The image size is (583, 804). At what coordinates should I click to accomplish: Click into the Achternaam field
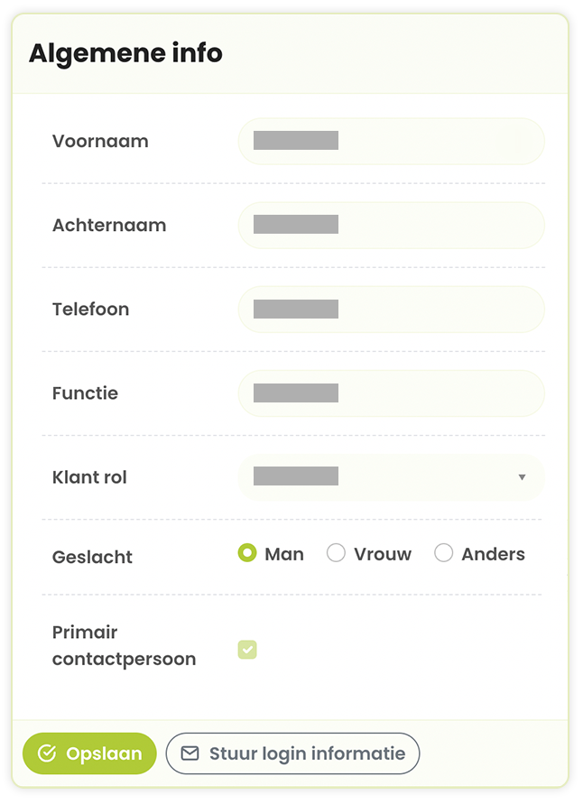click(391, 225)
